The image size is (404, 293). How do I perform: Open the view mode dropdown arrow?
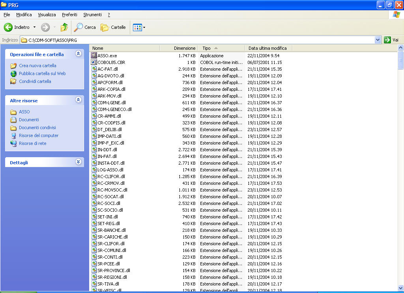click(144, 27)
